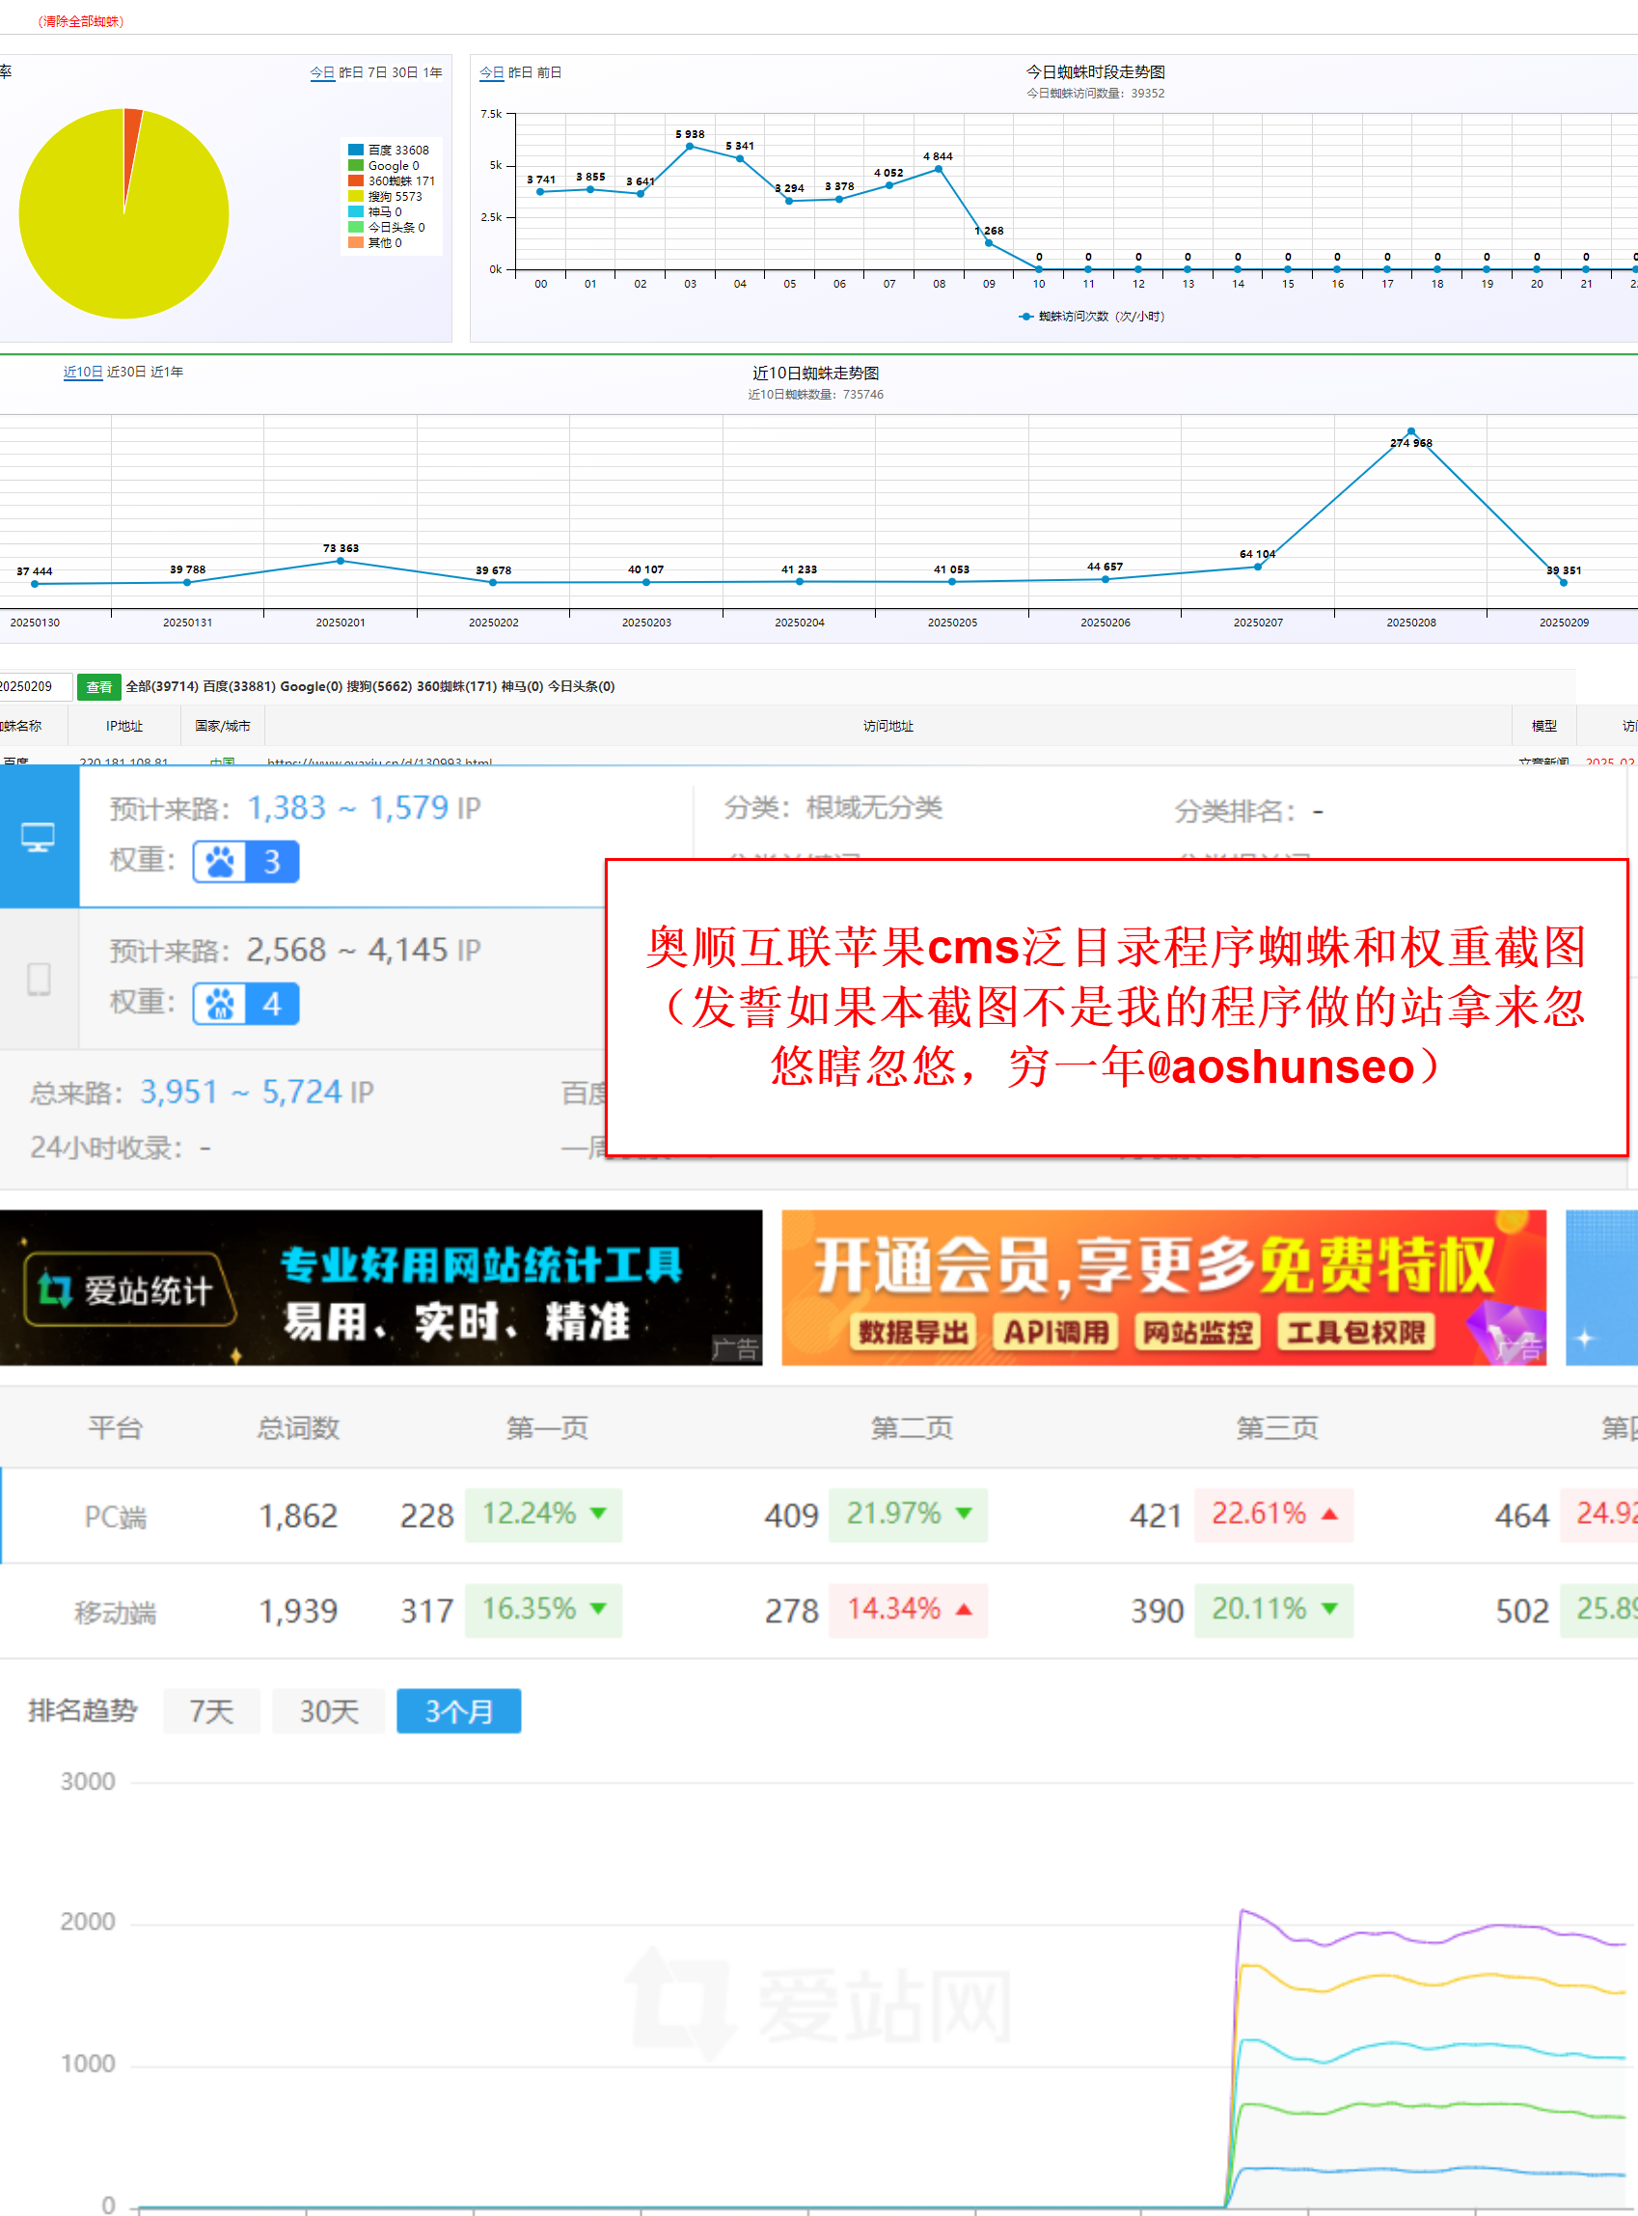Click 清除全部蜘蛛 link

pos(81,22)
